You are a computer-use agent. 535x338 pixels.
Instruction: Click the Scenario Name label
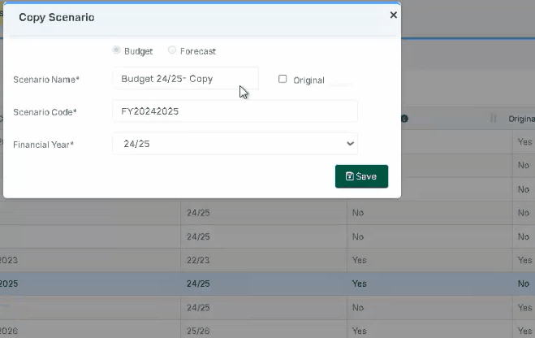pos(46,80)
